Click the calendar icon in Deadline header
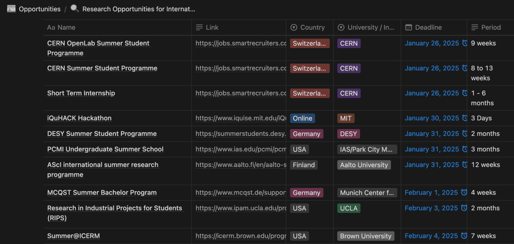Image resolution: width=514 pixels, height=244 pixels. pyautogui.click(x=408, y=27)
